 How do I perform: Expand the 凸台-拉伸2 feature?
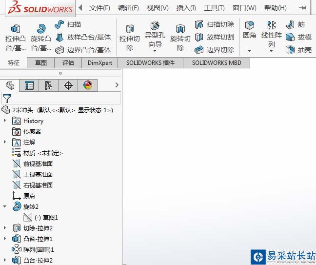(x=5, y=260)
